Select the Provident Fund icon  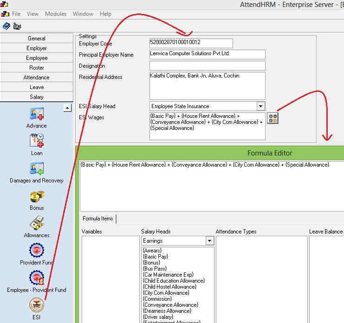37,251
